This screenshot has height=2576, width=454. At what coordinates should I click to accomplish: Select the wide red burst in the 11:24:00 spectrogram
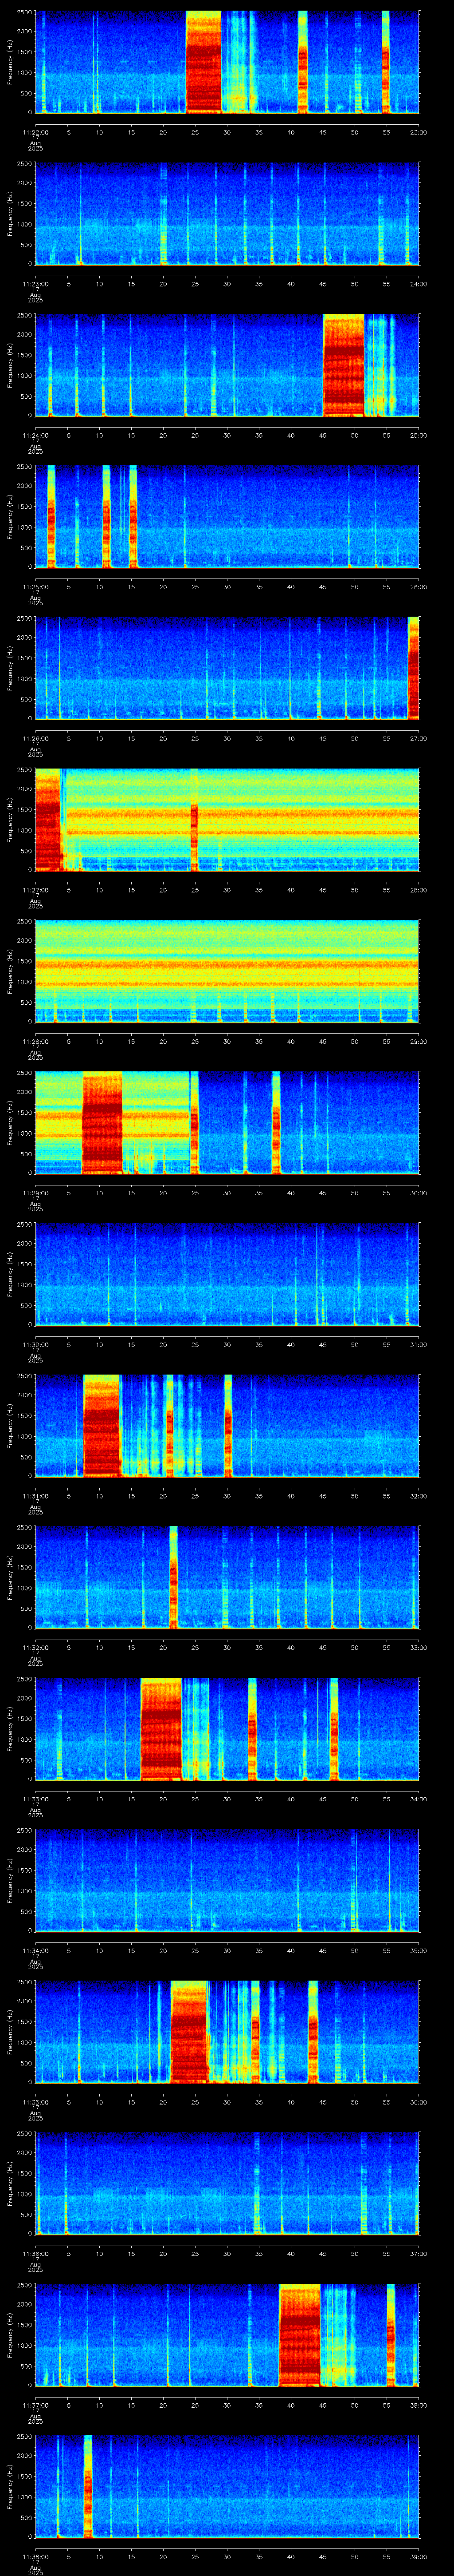point(343,365)
